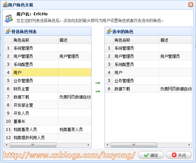Select 开发部主管 role
The height and width of the screenshot is (163, 196).
23,105
